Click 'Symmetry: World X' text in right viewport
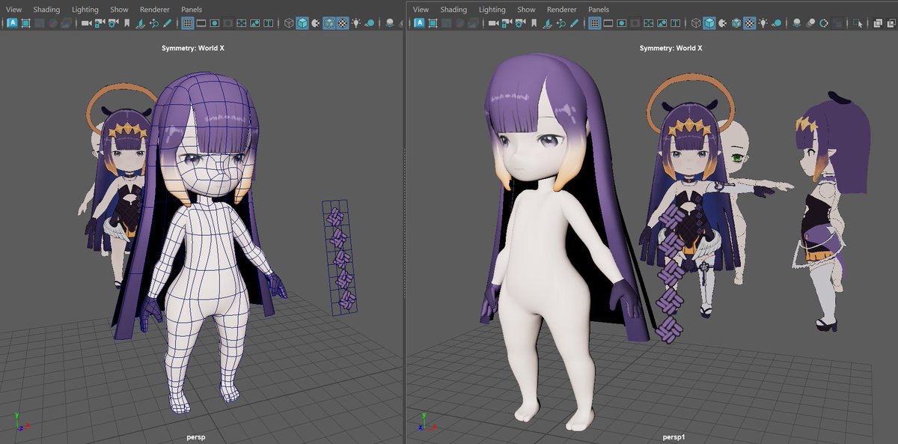Viewport: 898px width, 444px height. point(671,48)
